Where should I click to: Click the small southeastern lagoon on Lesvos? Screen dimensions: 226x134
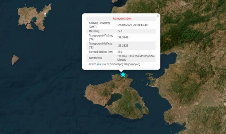(x=138, y=106)
